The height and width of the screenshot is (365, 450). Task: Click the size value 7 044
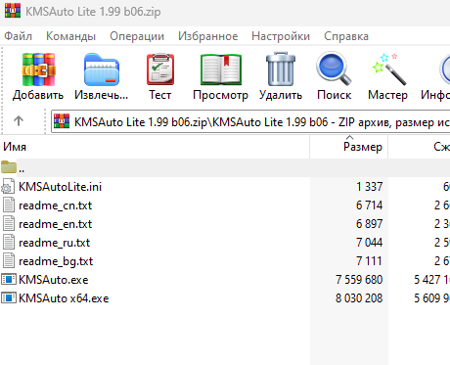pos(369,243)
